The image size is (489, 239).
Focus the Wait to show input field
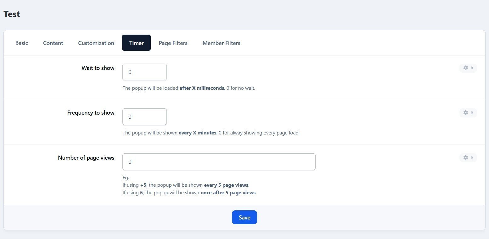(144, 72)
